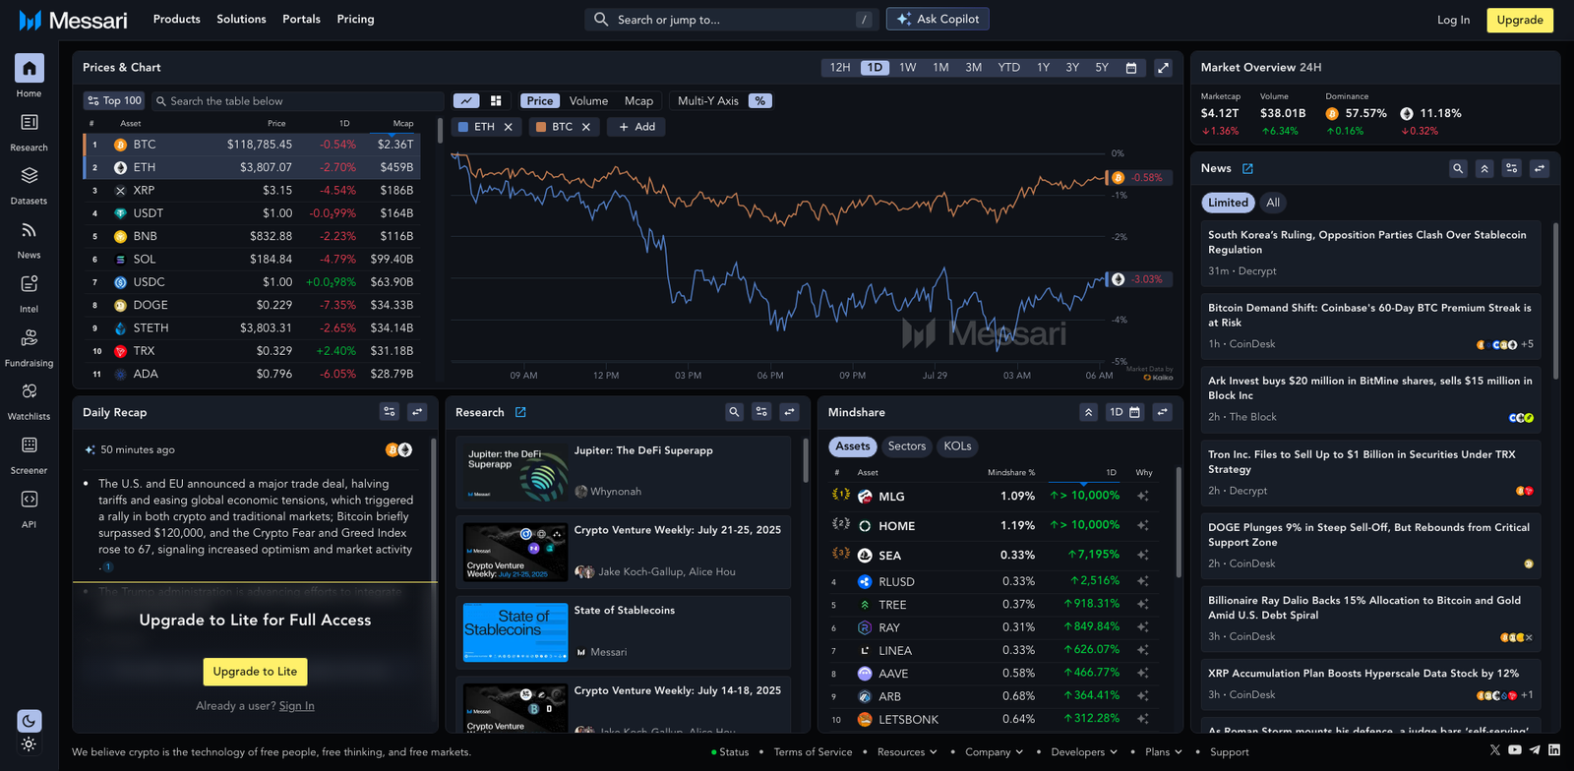Click the Research panel swap icon
This screenshot has height=771, width=1574.
pos(789,412)
